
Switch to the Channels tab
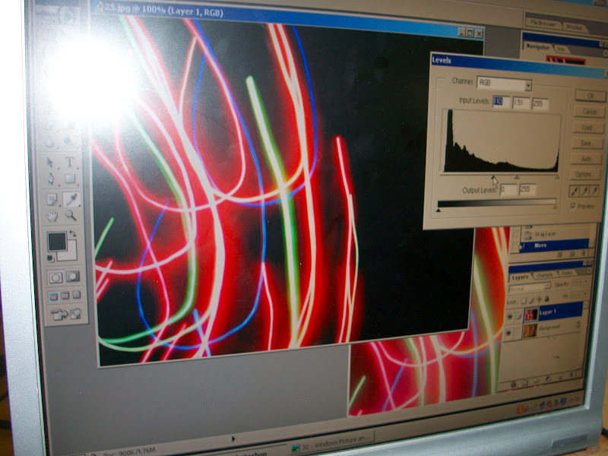tap(544, 275)
